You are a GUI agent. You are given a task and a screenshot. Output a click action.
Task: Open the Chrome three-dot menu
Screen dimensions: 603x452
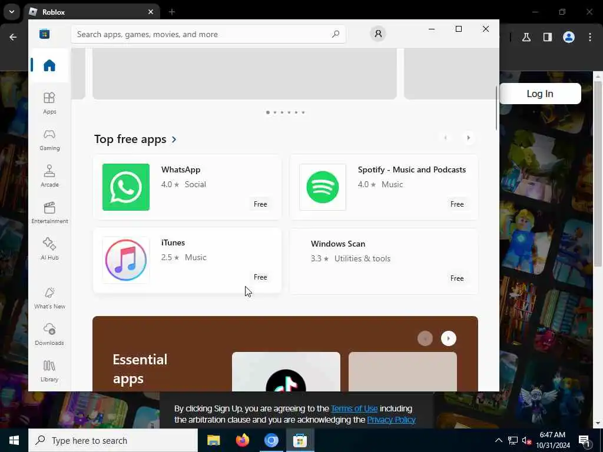[590, 37]
